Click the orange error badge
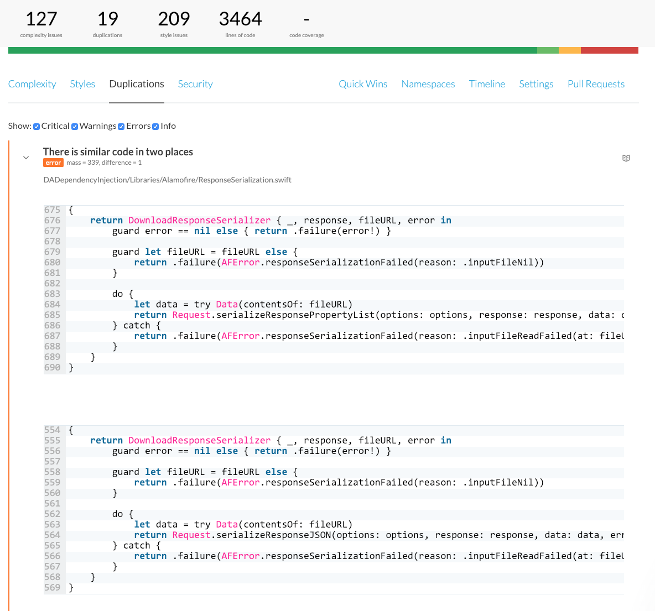This screenshot has height=611, width=655. pyautogui.click(x=53, y=163)
